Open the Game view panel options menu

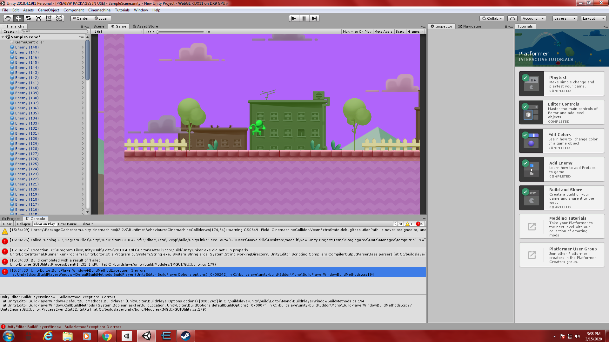click(424, 27)
